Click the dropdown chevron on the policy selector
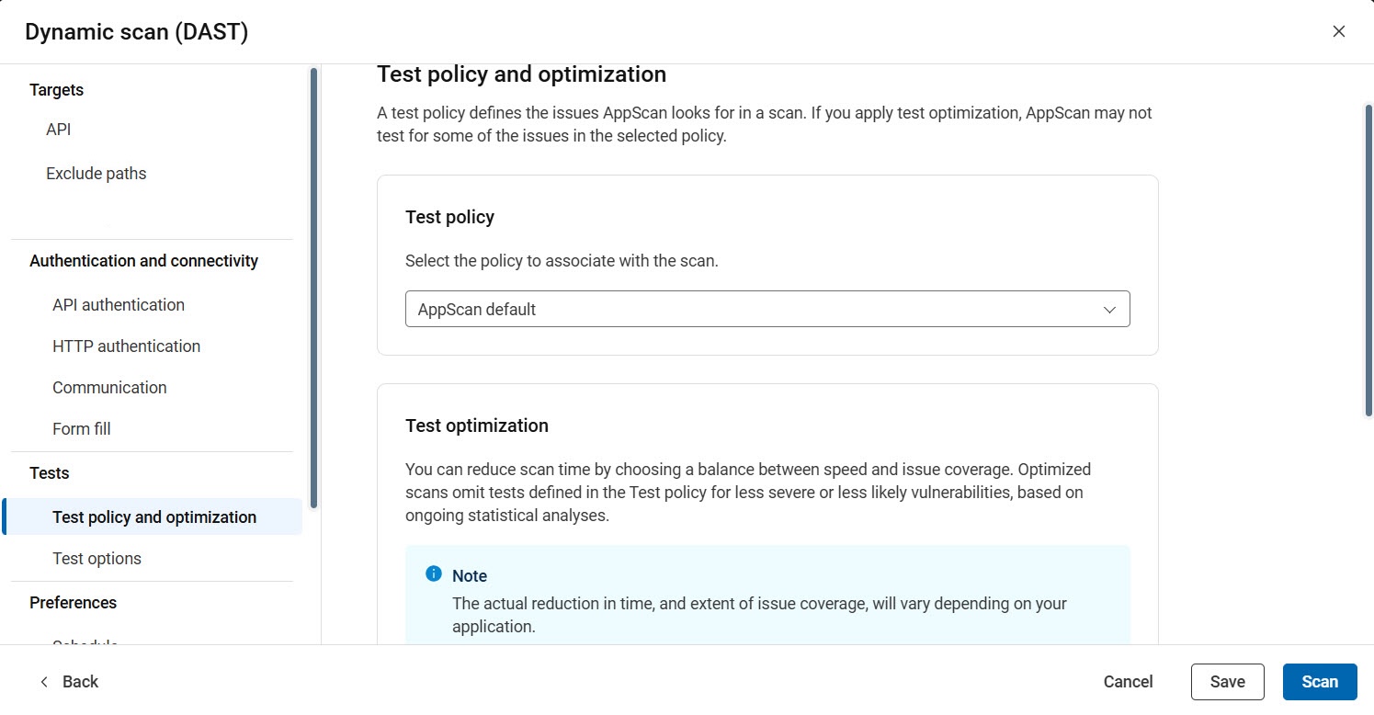 pyautogui.click(x=1109, y=310)
